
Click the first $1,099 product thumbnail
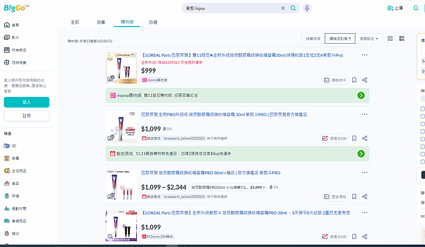(121, 127)
